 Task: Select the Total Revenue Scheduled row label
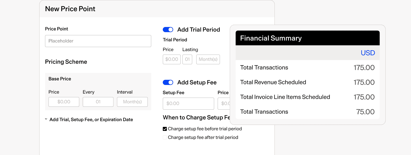pyautogui.click(x=273, y=82)
